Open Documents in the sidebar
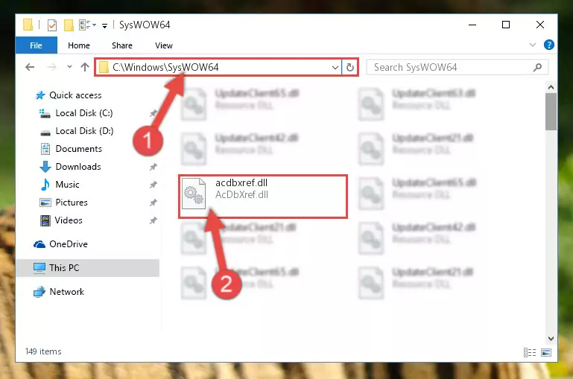The width and height of the screenshot is (573, 379). pos(78,149)
